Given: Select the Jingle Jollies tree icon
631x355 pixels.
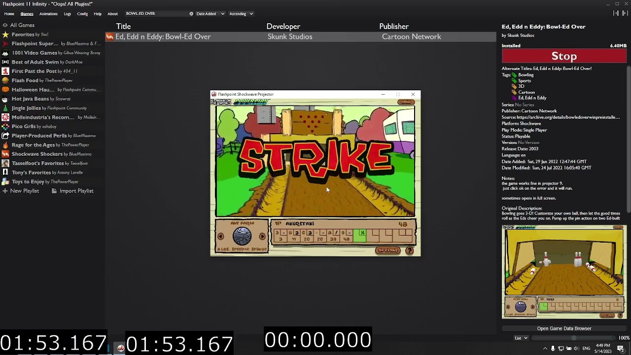Looking at the screenshot, I should [x=5, y=108].
